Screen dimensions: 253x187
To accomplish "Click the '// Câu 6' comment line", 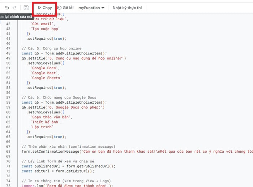I will (x=59, y=97).
